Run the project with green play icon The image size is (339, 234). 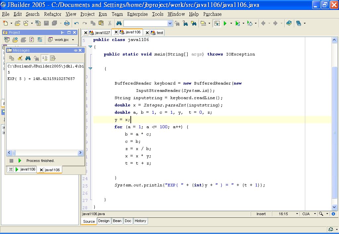(x=225, y=23)
